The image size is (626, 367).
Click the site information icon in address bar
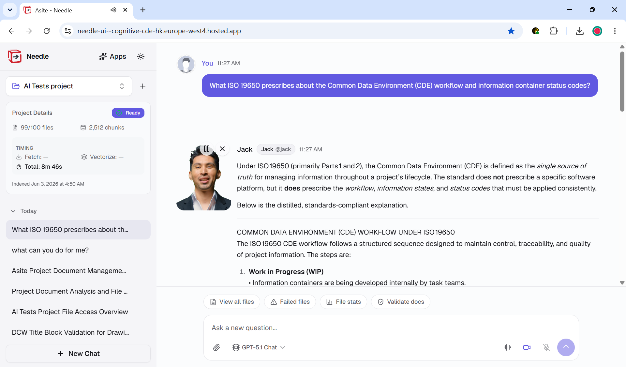coord(68,31)
